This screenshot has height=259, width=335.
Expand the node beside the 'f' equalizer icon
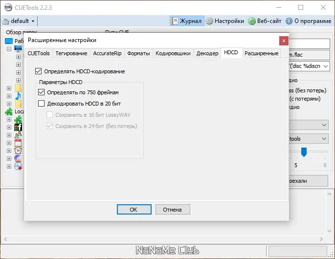pos(9,127)
